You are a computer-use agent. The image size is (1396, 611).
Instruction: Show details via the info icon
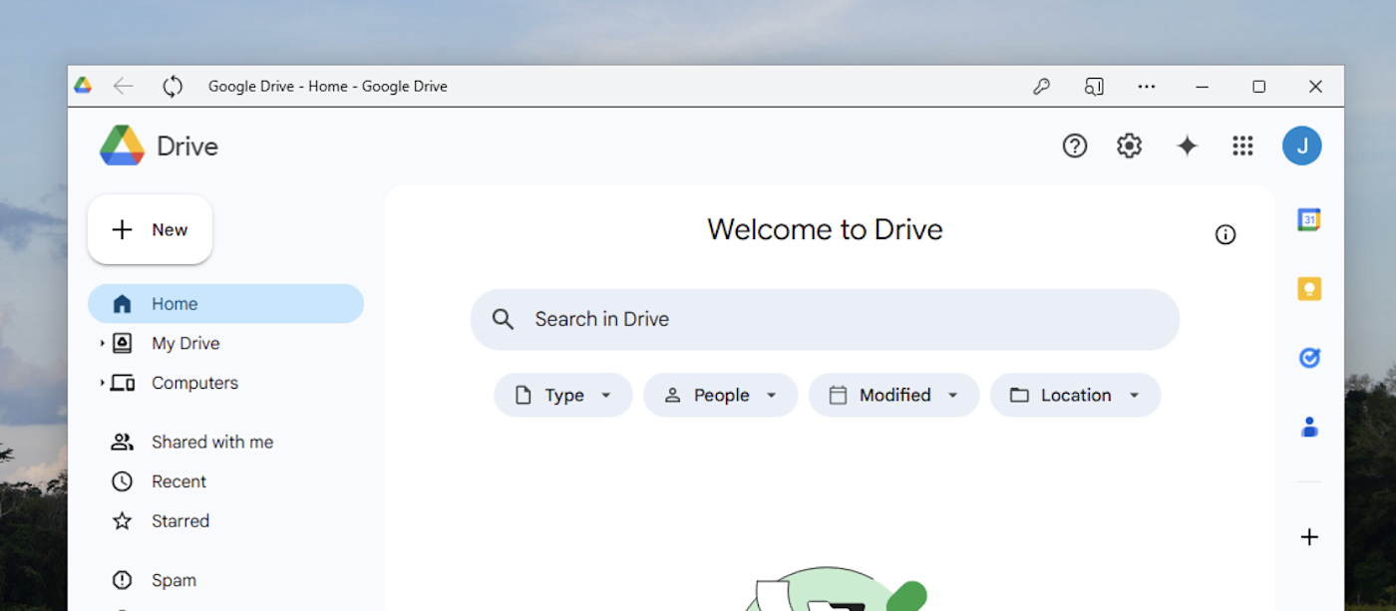(1225, 234)
